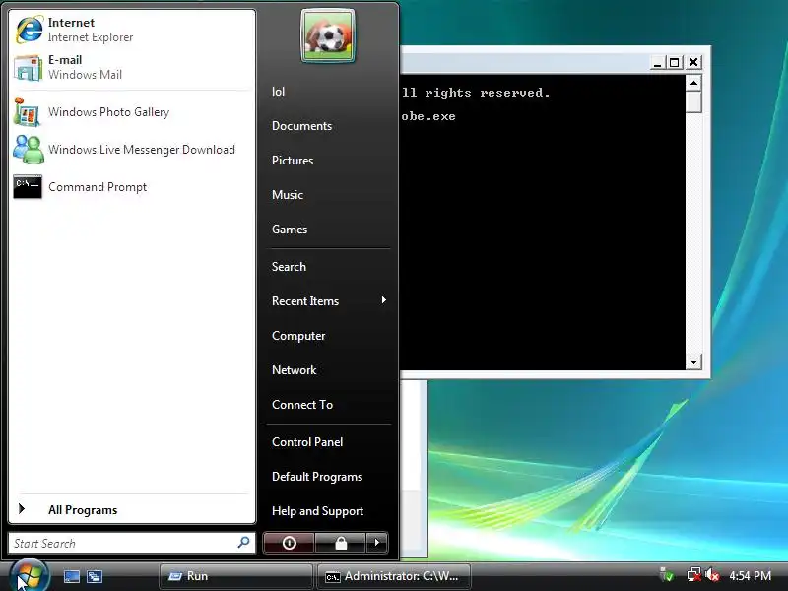Click the soccer ball user picture

point(328,35)
